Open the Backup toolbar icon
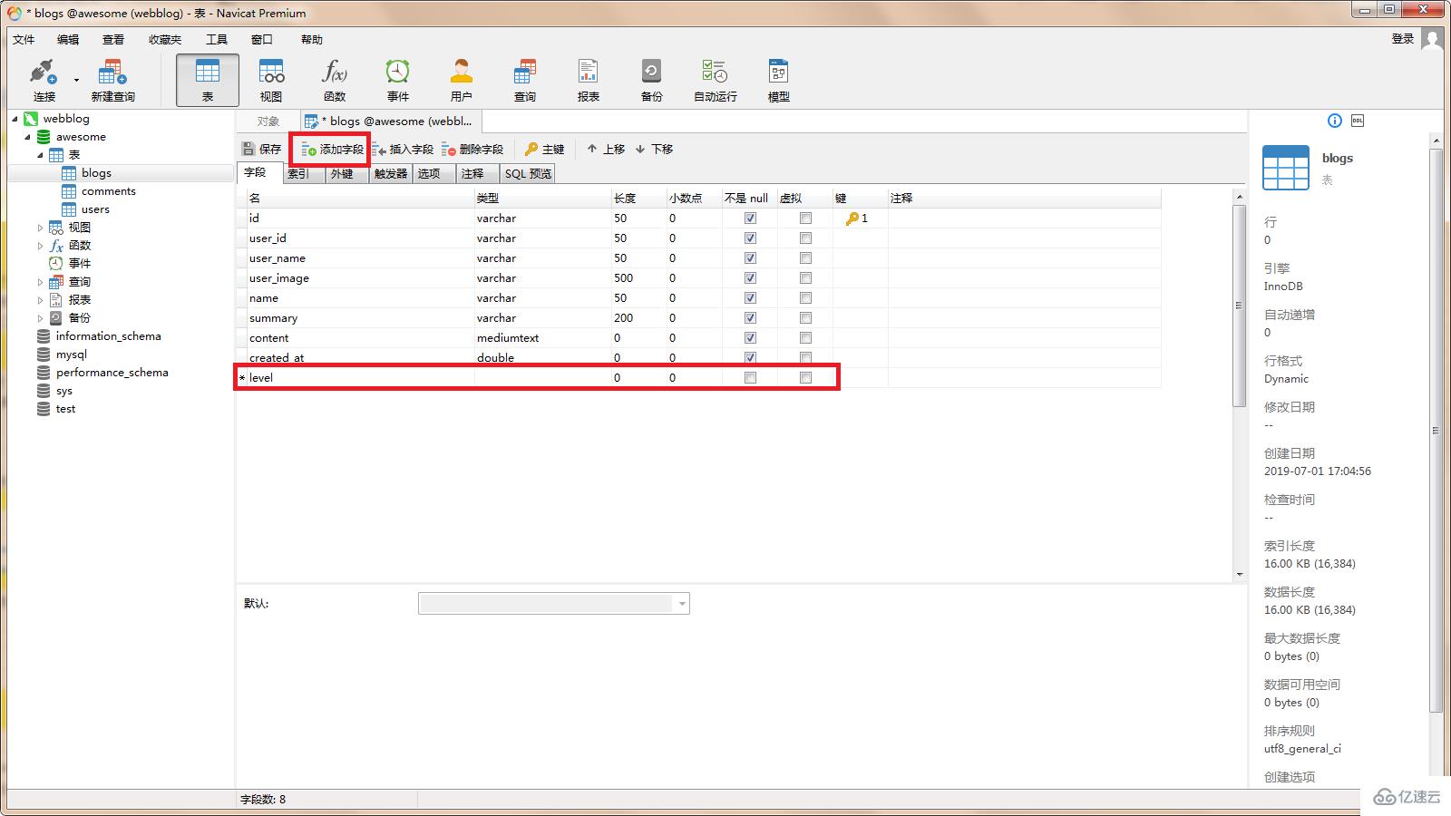Screen dimensions: 1451x816 (x=652, y=80)
